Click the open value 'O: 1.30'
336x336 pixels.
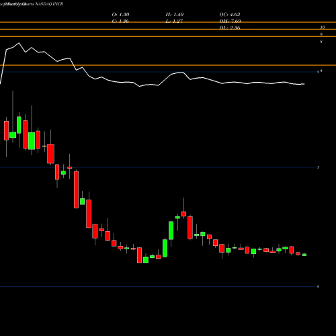click(x=120, y=14)
